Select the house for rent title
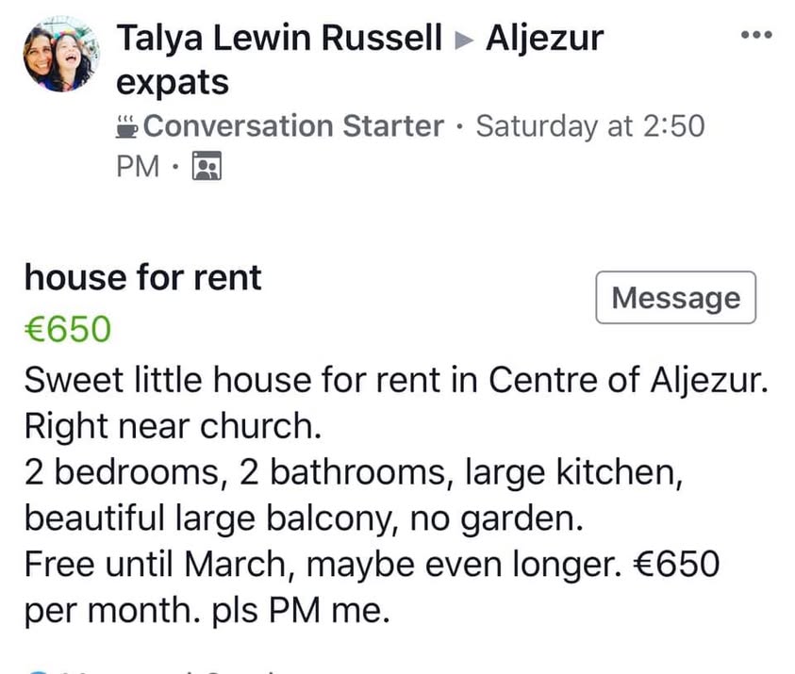Viewport: 795px width, 674px height. (142, 277)
